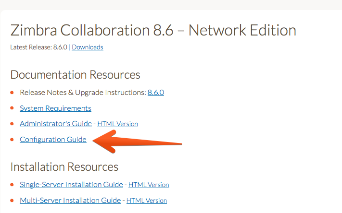Click the orange bullet beside Configuration Guide
The height and width of the screenshot is (213, 342).
12,140
